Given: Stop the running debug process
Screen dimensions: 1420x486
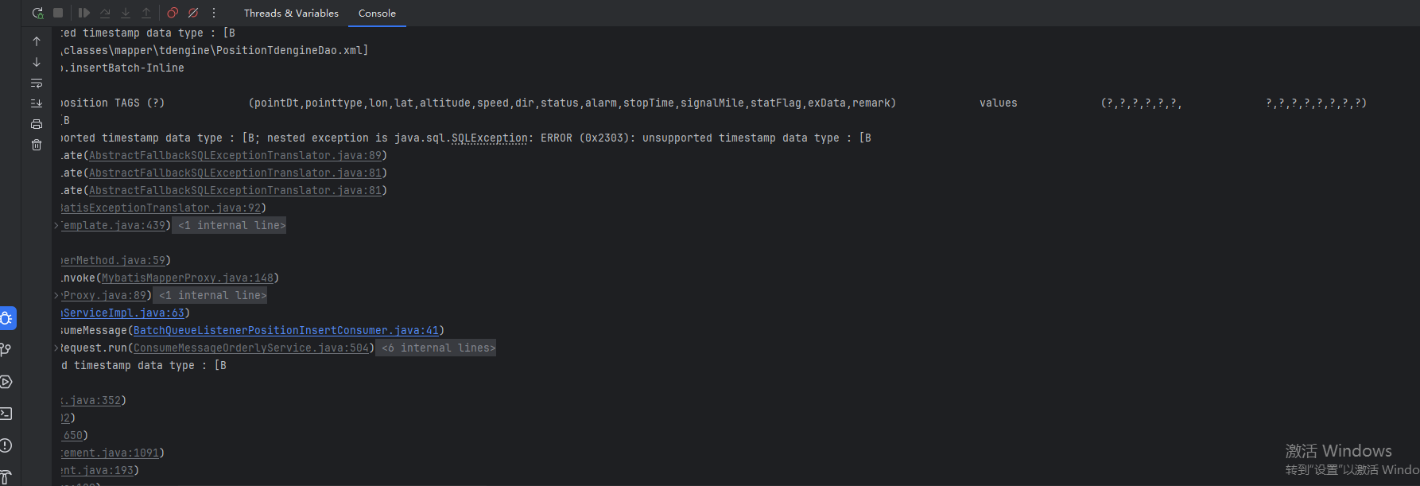Looking at the screenshot, I should click(x=58, y=13).
